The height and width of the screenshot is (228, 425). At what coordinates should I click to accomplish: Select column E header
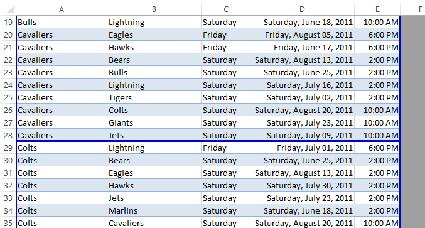coord(377,9)
